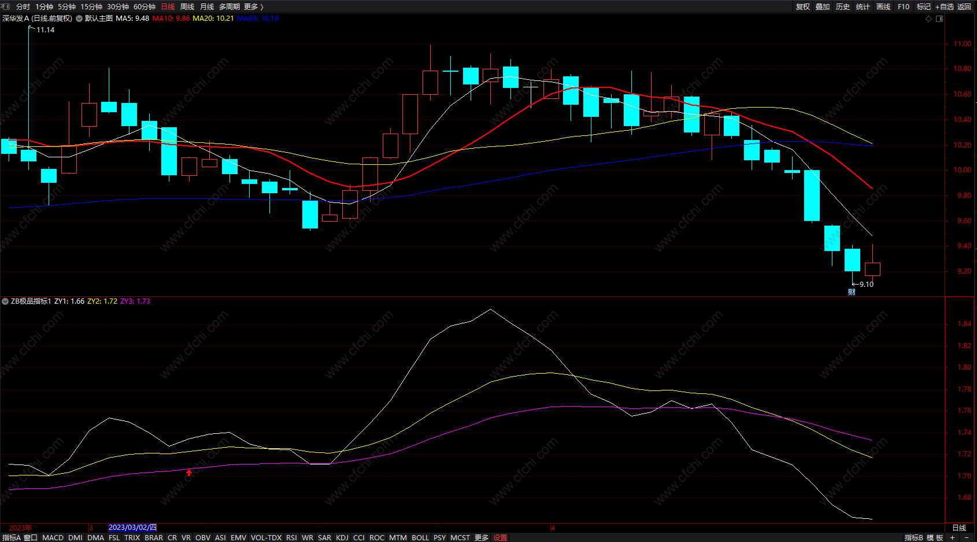Expand the 默认主图 main chart dropdown
This screenshot has width=977, height=542.
click(79, 19)
